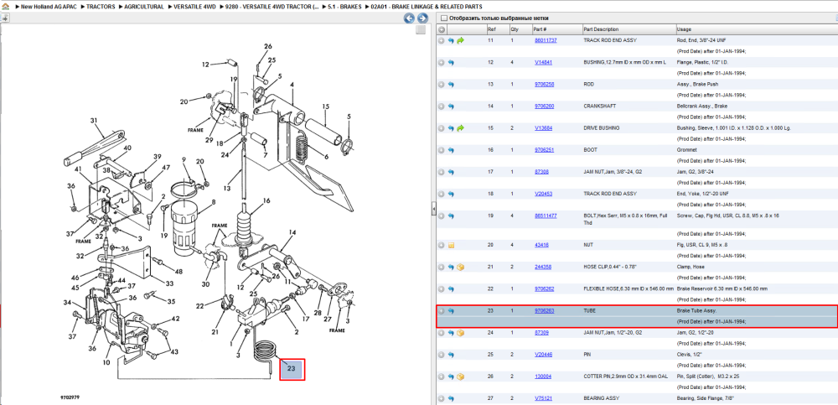The height and width of the screenshot is (405, 838).
Task: Click the package box icon in row 21
Action: pyautogui.click(x=460, y=267)
